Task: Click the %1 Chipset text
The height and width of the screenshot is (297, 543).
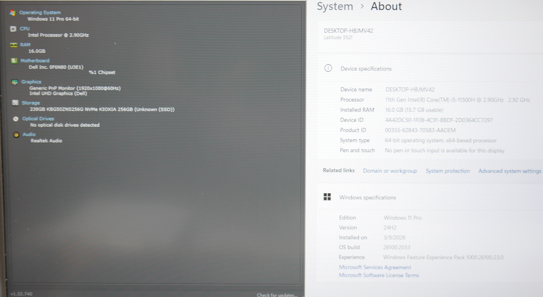Action: point(102,72)
